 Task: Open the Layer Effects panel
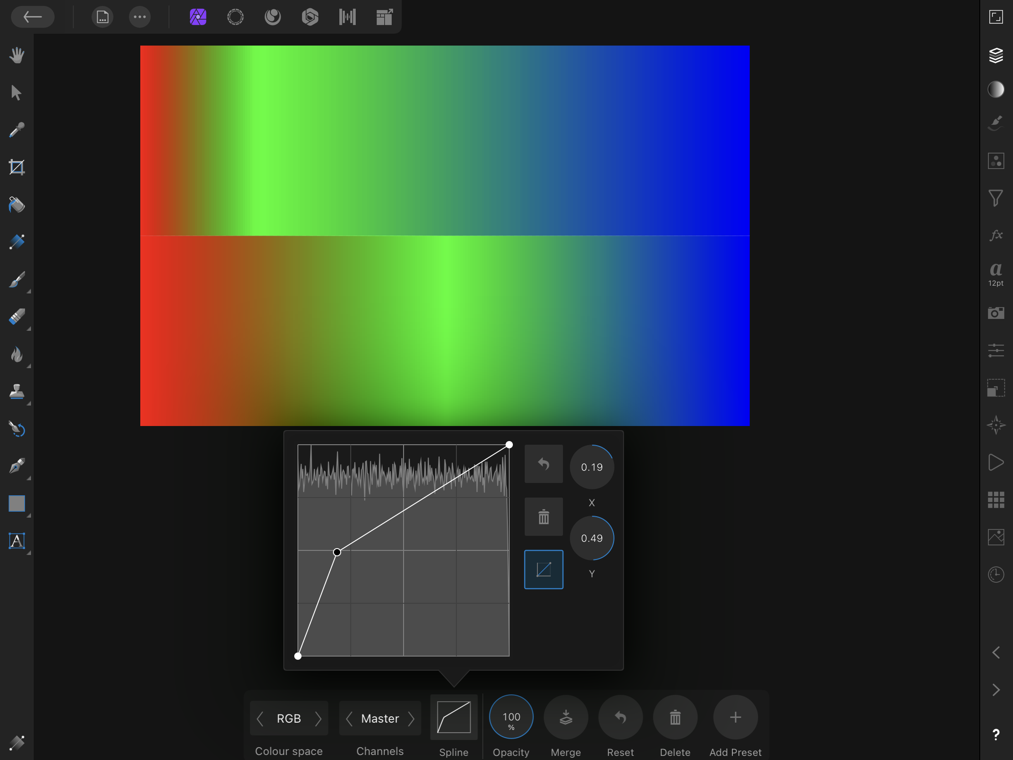click(x=996, y=236)
